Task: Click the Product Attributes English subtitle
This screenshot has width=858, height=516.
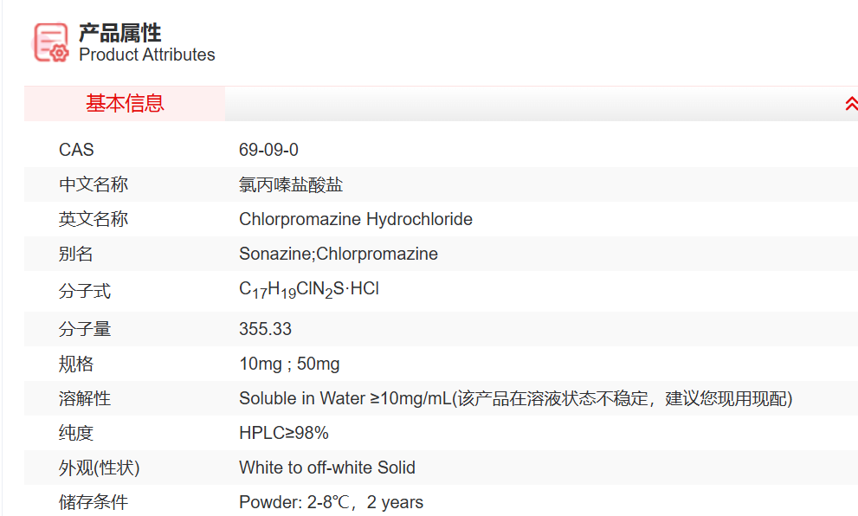Action: coord(147,55)
